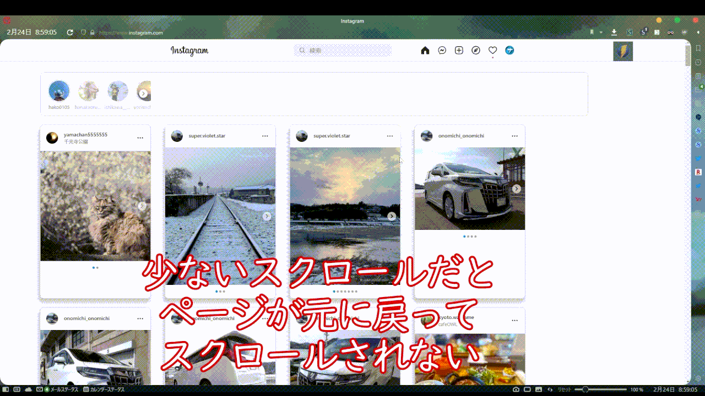Open the profile avatar in Instagram header
The image size is (705, 396).
point(623,51)
